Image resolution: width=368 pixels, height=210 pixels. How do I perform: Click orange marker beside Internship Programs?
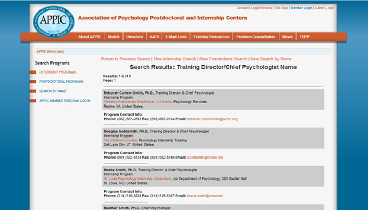click(x=33, y=72)
